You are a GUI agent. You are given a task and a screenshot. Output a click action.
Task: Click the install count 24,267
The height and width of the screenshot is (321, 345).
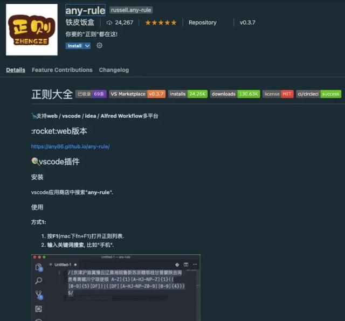pyautogui.click(x=124, y=23)
